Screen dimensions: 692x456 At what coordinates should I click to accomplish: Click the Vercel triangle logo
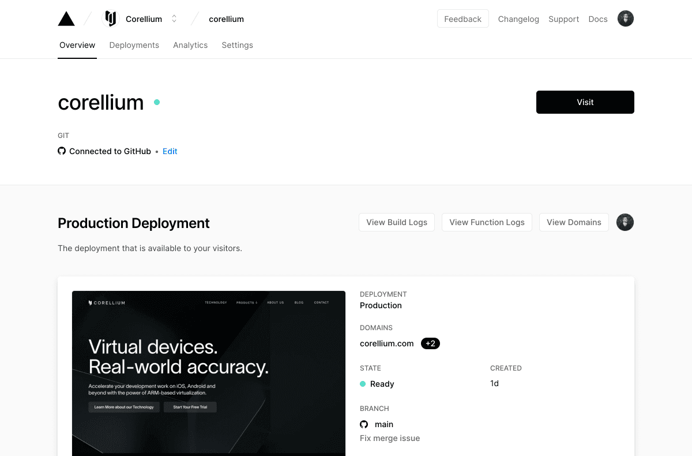point(66,19)
